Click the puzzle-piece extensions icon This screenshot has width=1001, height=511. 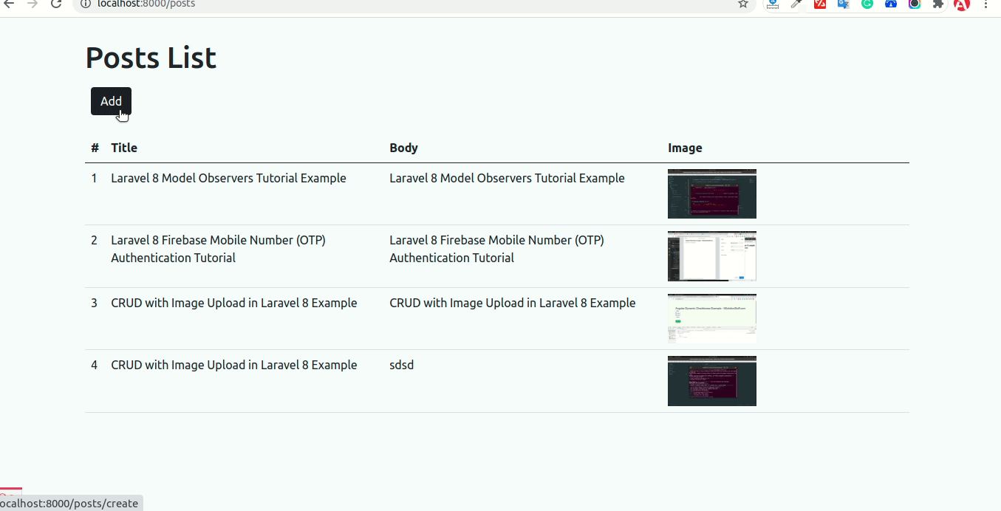tap(938, 5)
